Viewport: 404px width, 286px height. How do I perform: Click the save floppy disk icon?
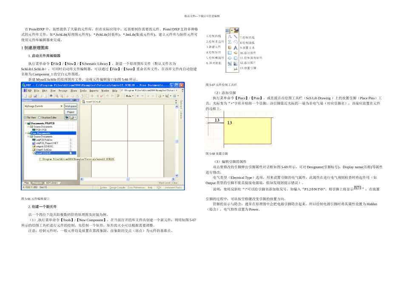pyautogui.click(x=35, y=96)
